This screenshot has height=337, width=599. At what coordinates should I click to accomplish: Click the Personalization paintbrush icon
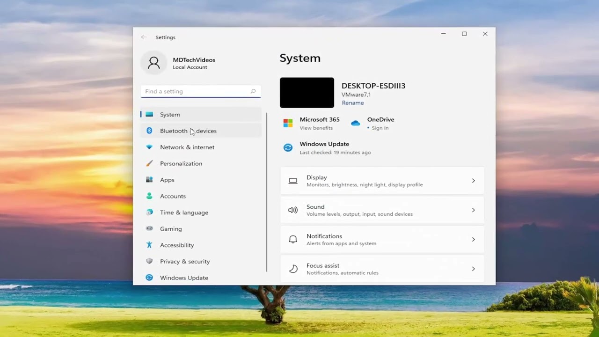(149, 163)
